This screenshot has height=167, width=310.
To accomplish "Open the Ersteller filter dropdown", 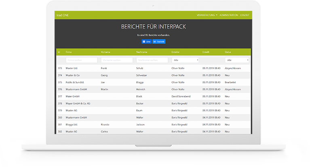I will pyautogui.click(x=185, y=60).
